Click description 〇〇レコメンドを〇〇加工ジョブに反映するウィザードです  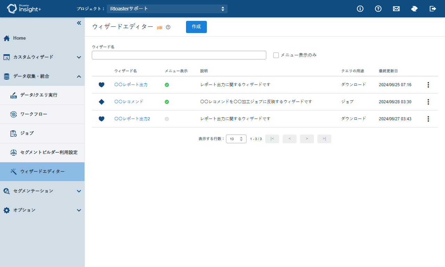(x=256, y=102)
